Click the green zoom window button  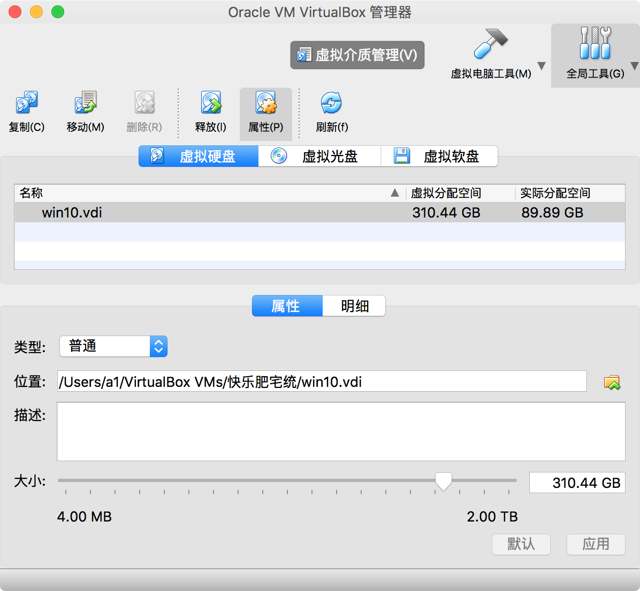[x=58, y=12]
